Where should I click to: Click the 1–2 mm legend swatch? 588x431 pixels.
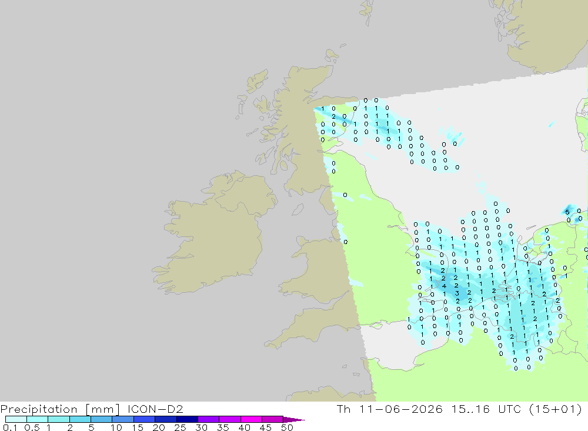pos(58,419)
